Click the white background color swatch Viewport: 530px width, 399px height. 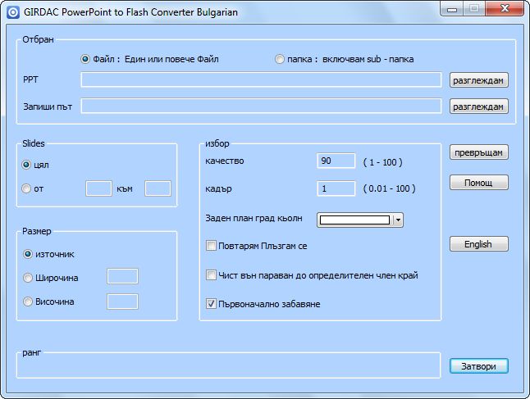click(x=354, y=220)
